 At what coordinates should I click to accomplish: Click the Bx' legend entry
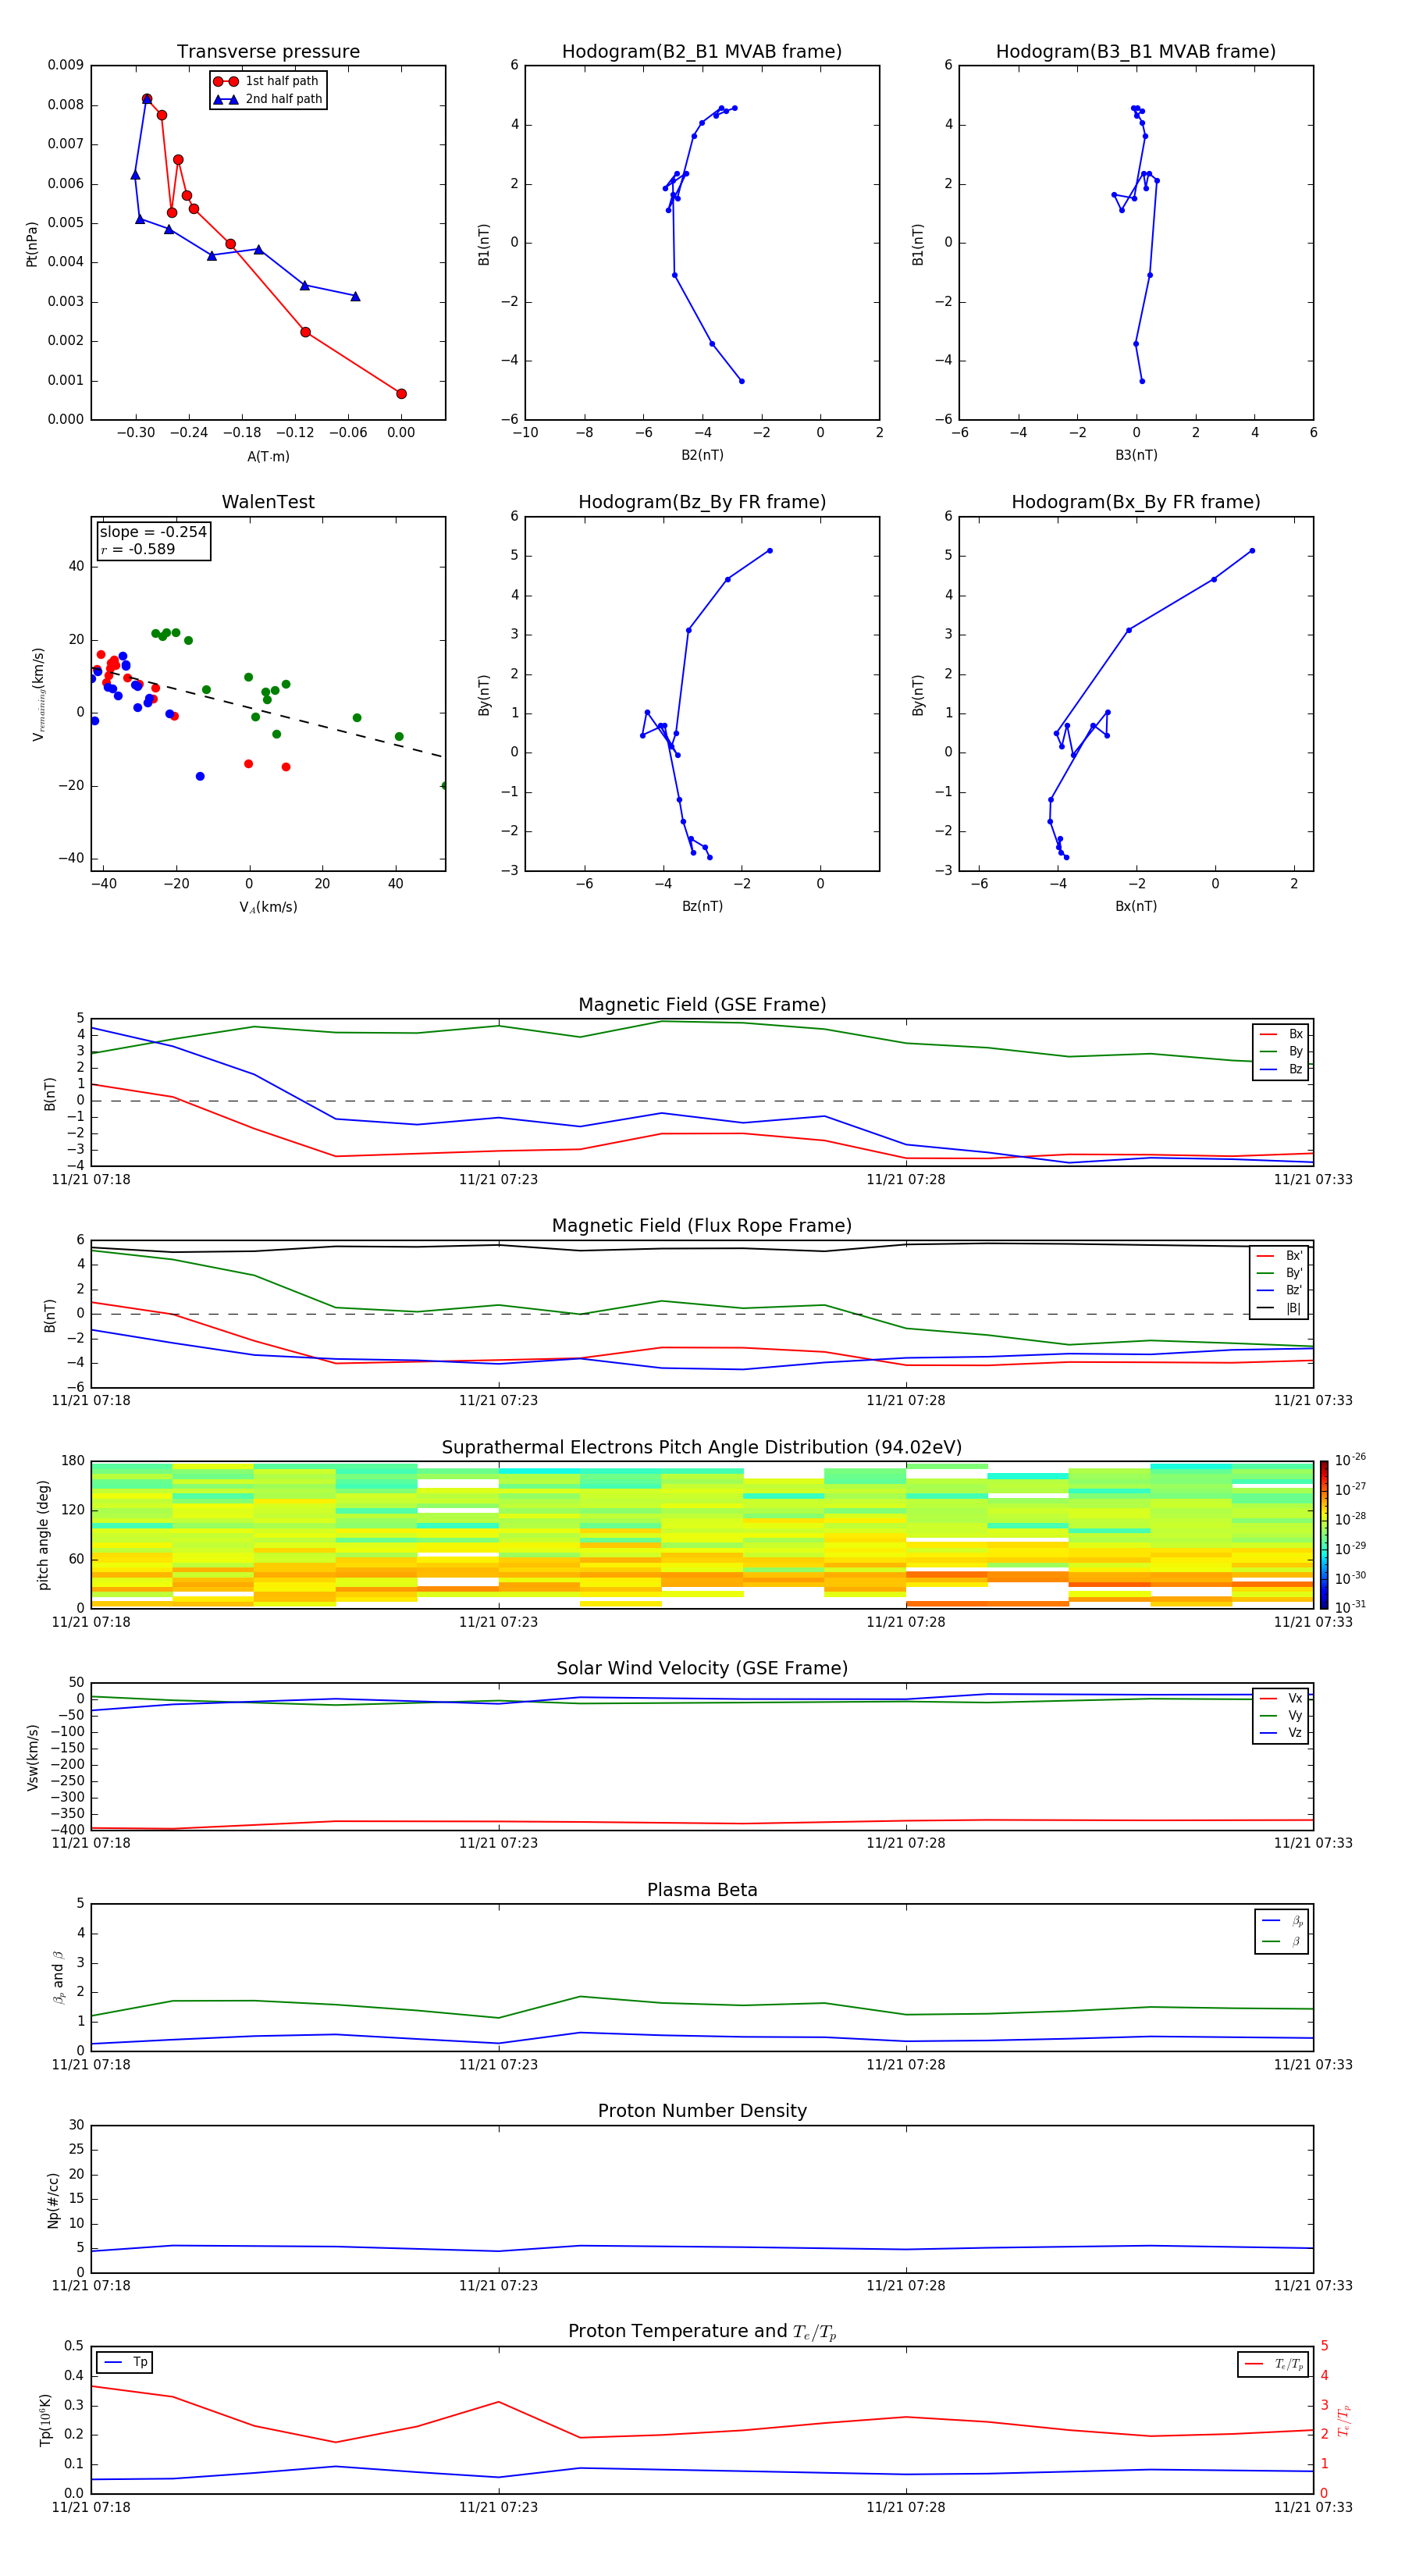coord(1280,1256)
